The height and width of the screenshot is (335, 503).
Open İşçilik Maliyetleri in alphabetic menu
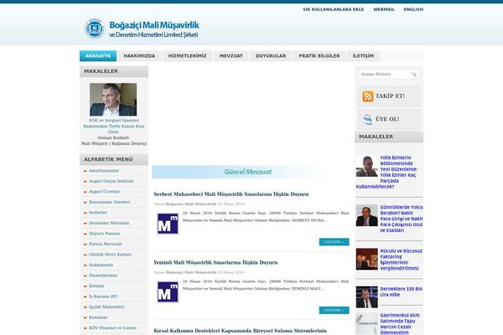106,307
